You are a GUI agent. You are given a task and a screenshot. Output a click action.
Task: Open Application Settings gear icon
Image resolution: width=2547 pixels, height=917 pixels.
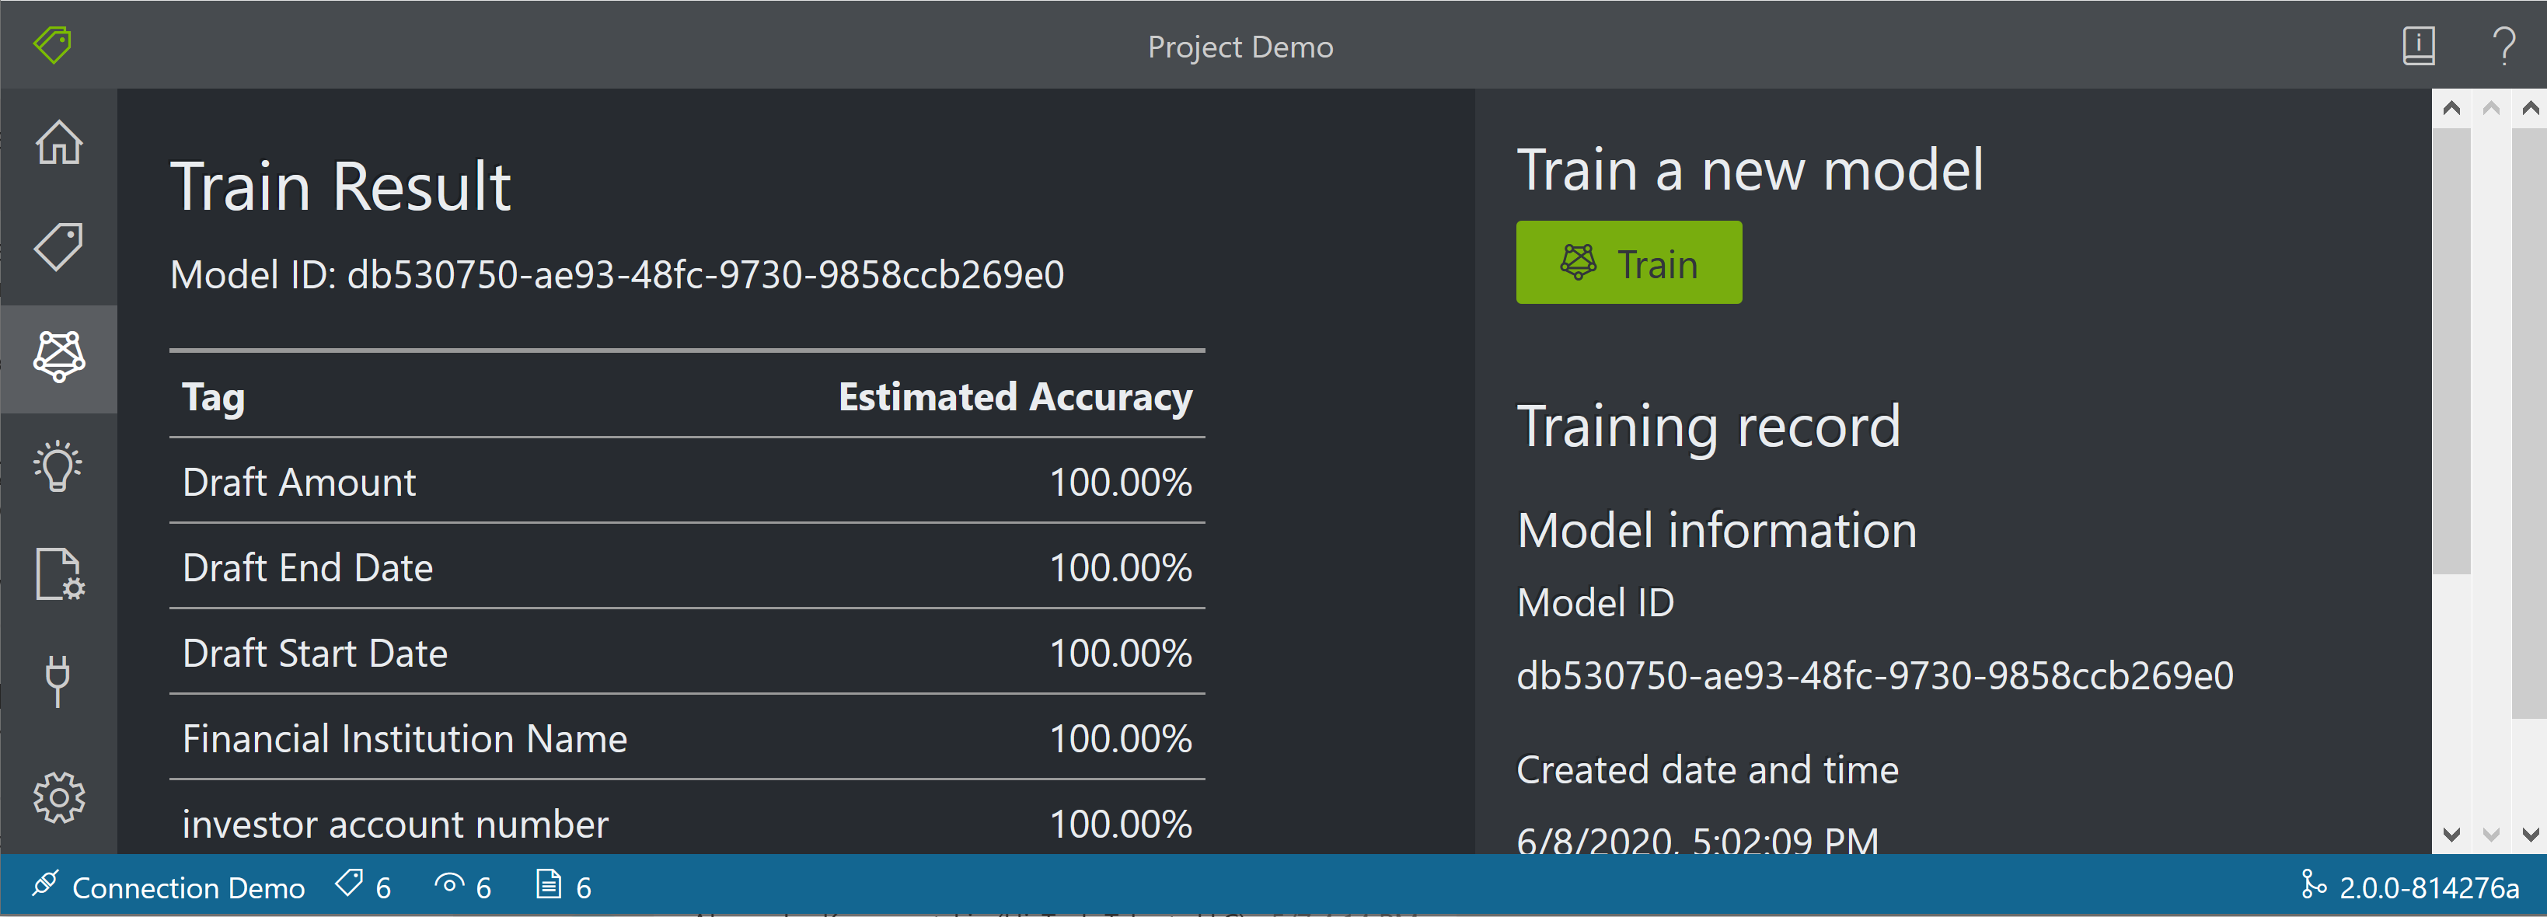tap(58, 797)
